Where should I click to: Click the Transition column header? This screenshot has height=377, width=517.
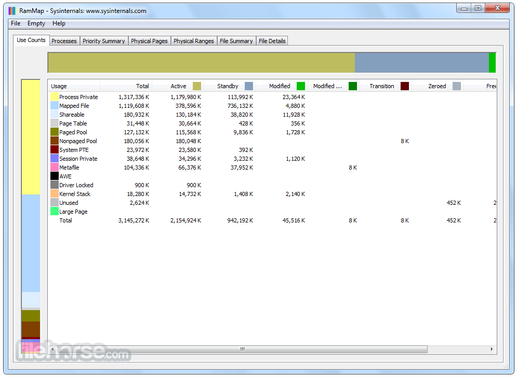(386, 86)
